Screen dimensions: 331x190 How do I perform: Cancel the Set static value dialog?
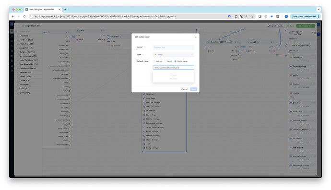(x=184, y=89)
